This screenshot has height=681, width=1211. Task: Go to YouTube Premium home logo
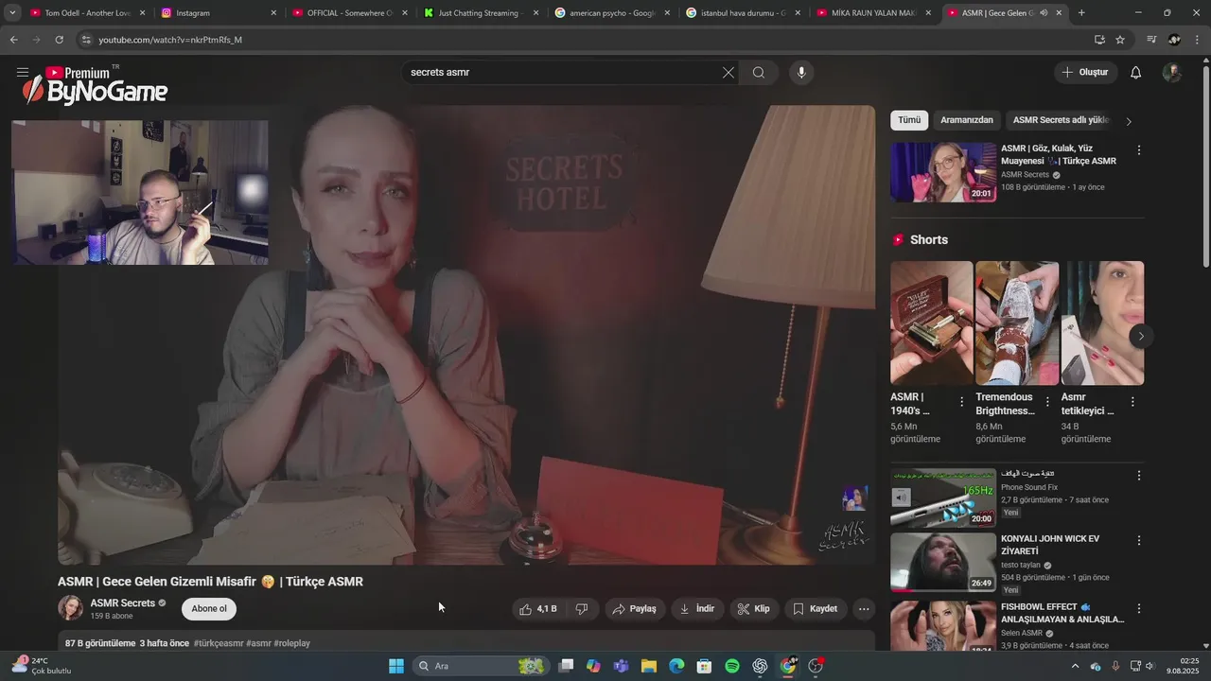tap(80, 73)
